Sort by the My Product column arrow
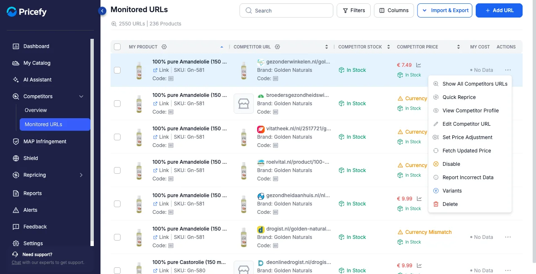 222,47
